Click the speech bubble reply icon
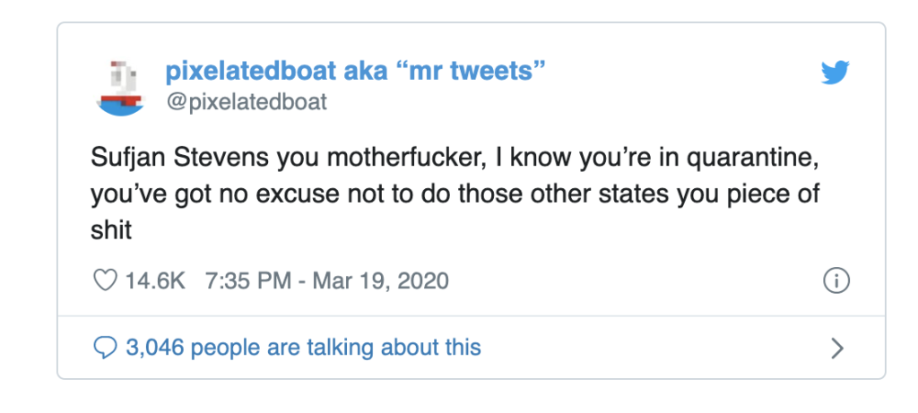 click(x=106, y=348)
